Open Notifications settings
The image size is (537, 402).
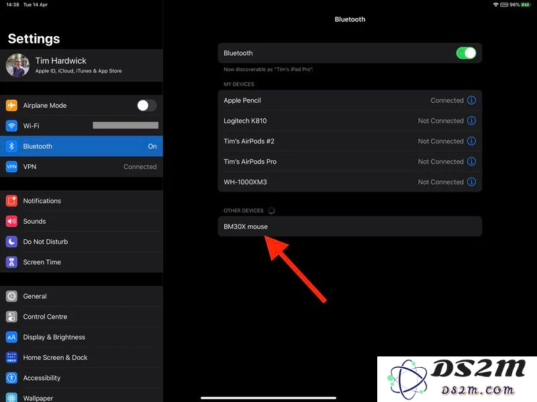tap(81, 200)
